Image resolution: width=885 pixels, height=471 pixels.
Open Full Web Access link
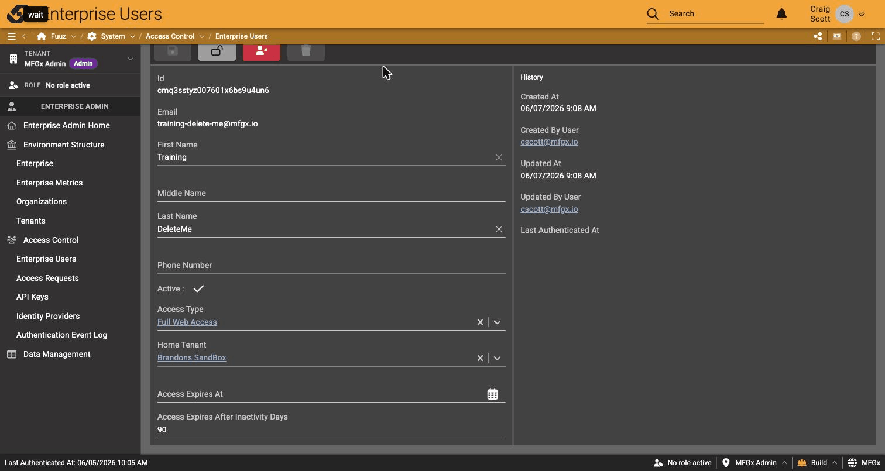[x=187, y=322]
